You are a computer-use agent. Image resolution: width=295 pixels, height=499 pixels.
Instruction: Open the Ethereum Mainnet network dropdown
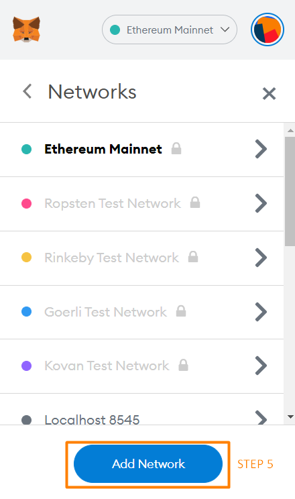pos(170,30)
